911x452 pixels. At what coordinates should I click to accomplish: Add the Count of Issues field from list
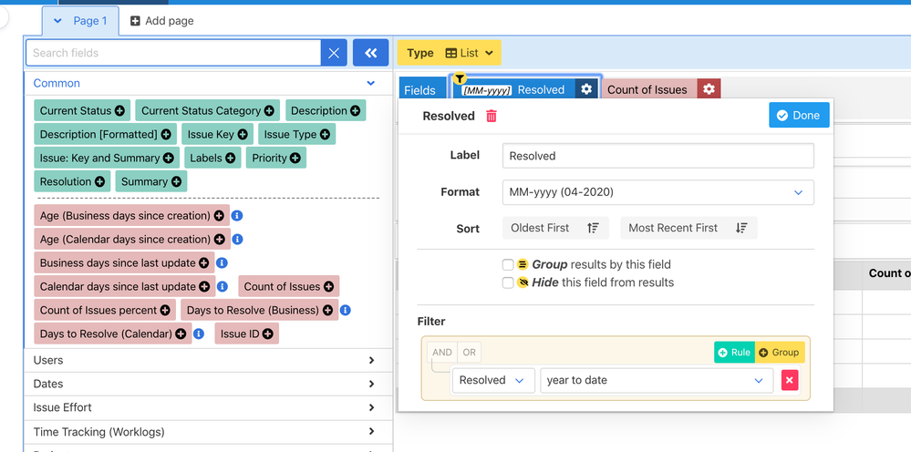click(x=329, y=287)
